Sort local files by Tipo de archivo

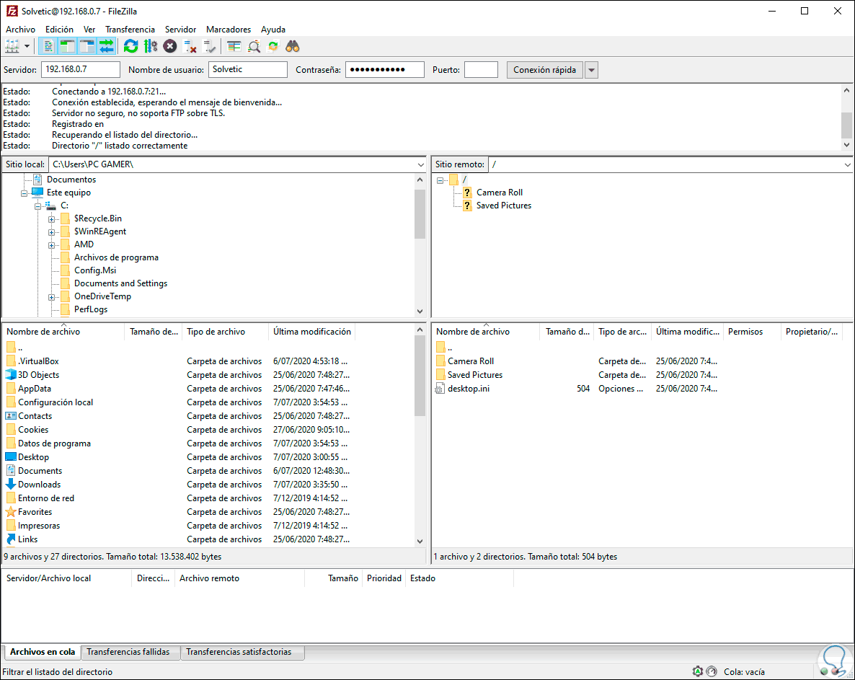pyautogui.click(x=225, y=332)
